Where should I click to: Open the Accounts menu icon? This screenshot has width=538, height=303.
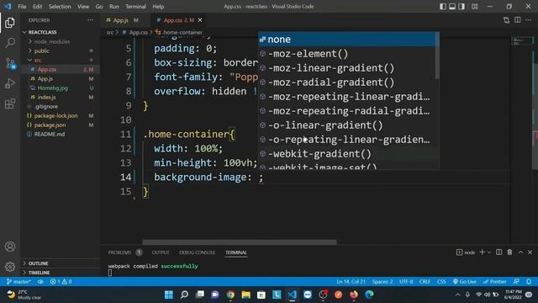[x=10, y=247]
